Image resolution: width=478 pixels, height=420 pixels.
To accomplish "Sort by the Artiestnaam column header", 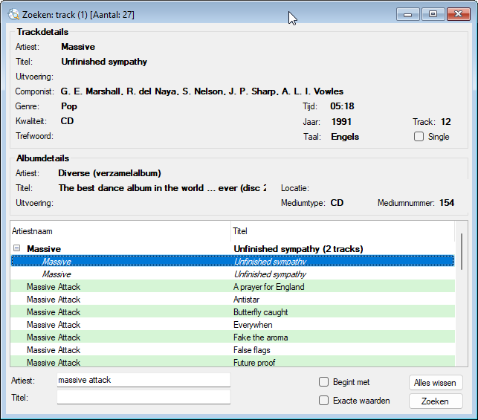I will click(120, 231).
